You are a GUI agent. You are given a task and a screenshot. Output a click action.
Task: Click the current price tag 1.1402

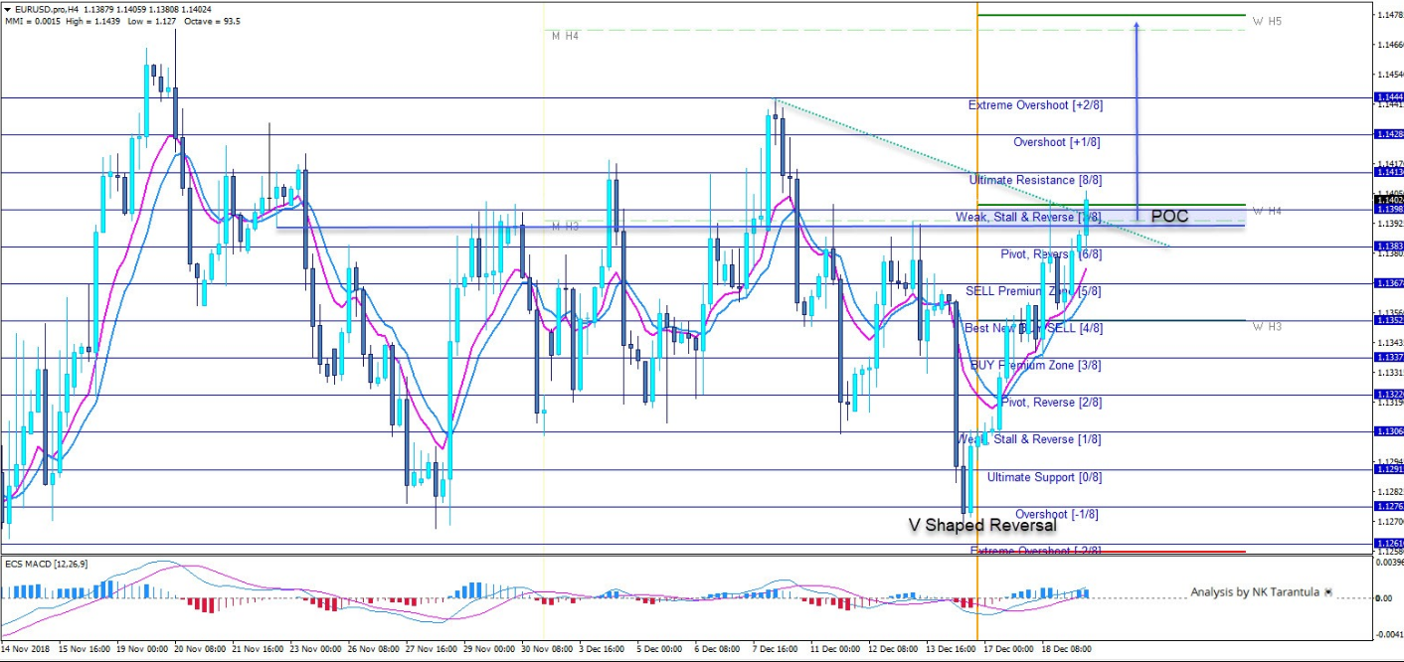pos(1388,200)
